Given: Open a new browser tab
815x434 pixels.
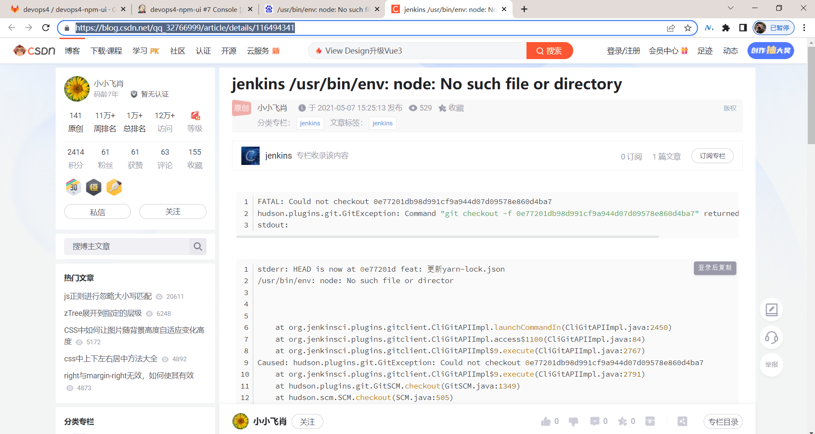Looking at the screenshot, I should tap(524, 9).
